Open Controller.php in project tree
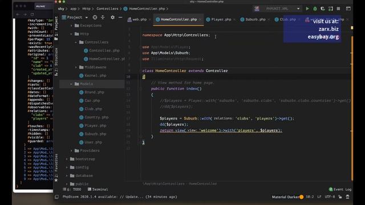Image resolution: width=365 pixels, height=205 pixels. click(x=102, y=51)
